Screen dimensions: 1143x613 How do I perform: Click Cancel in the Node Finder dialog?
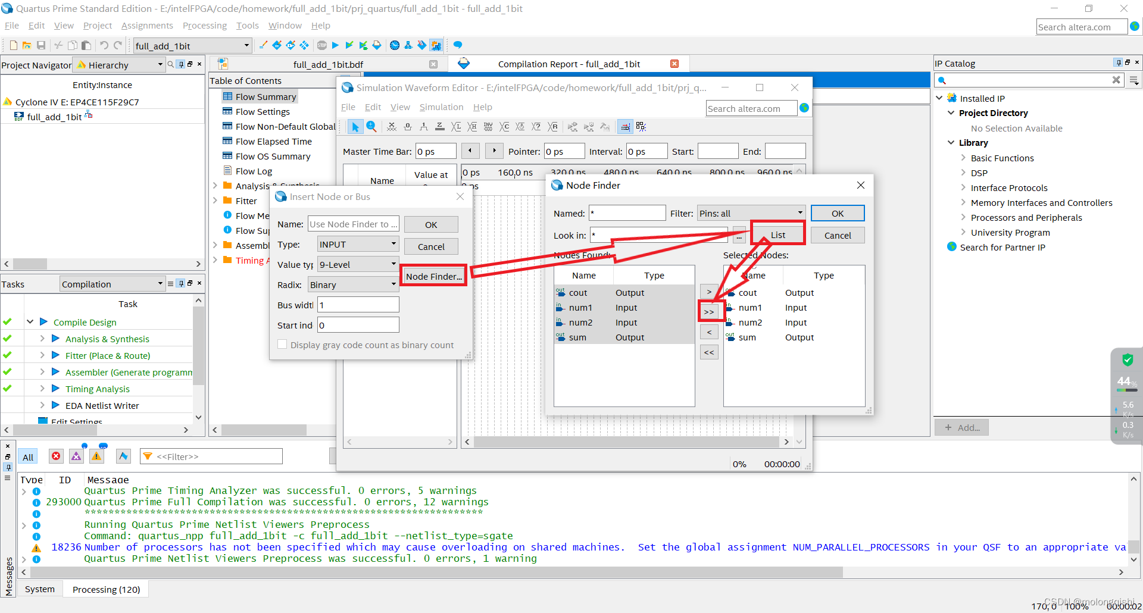(x=838, y=235)
